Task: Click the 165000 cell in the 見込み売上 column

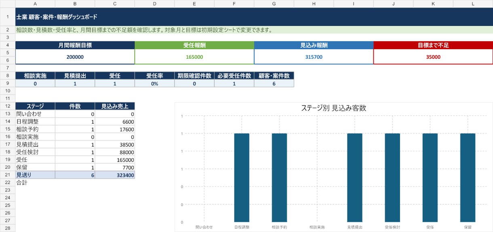Action: (115, 160)
